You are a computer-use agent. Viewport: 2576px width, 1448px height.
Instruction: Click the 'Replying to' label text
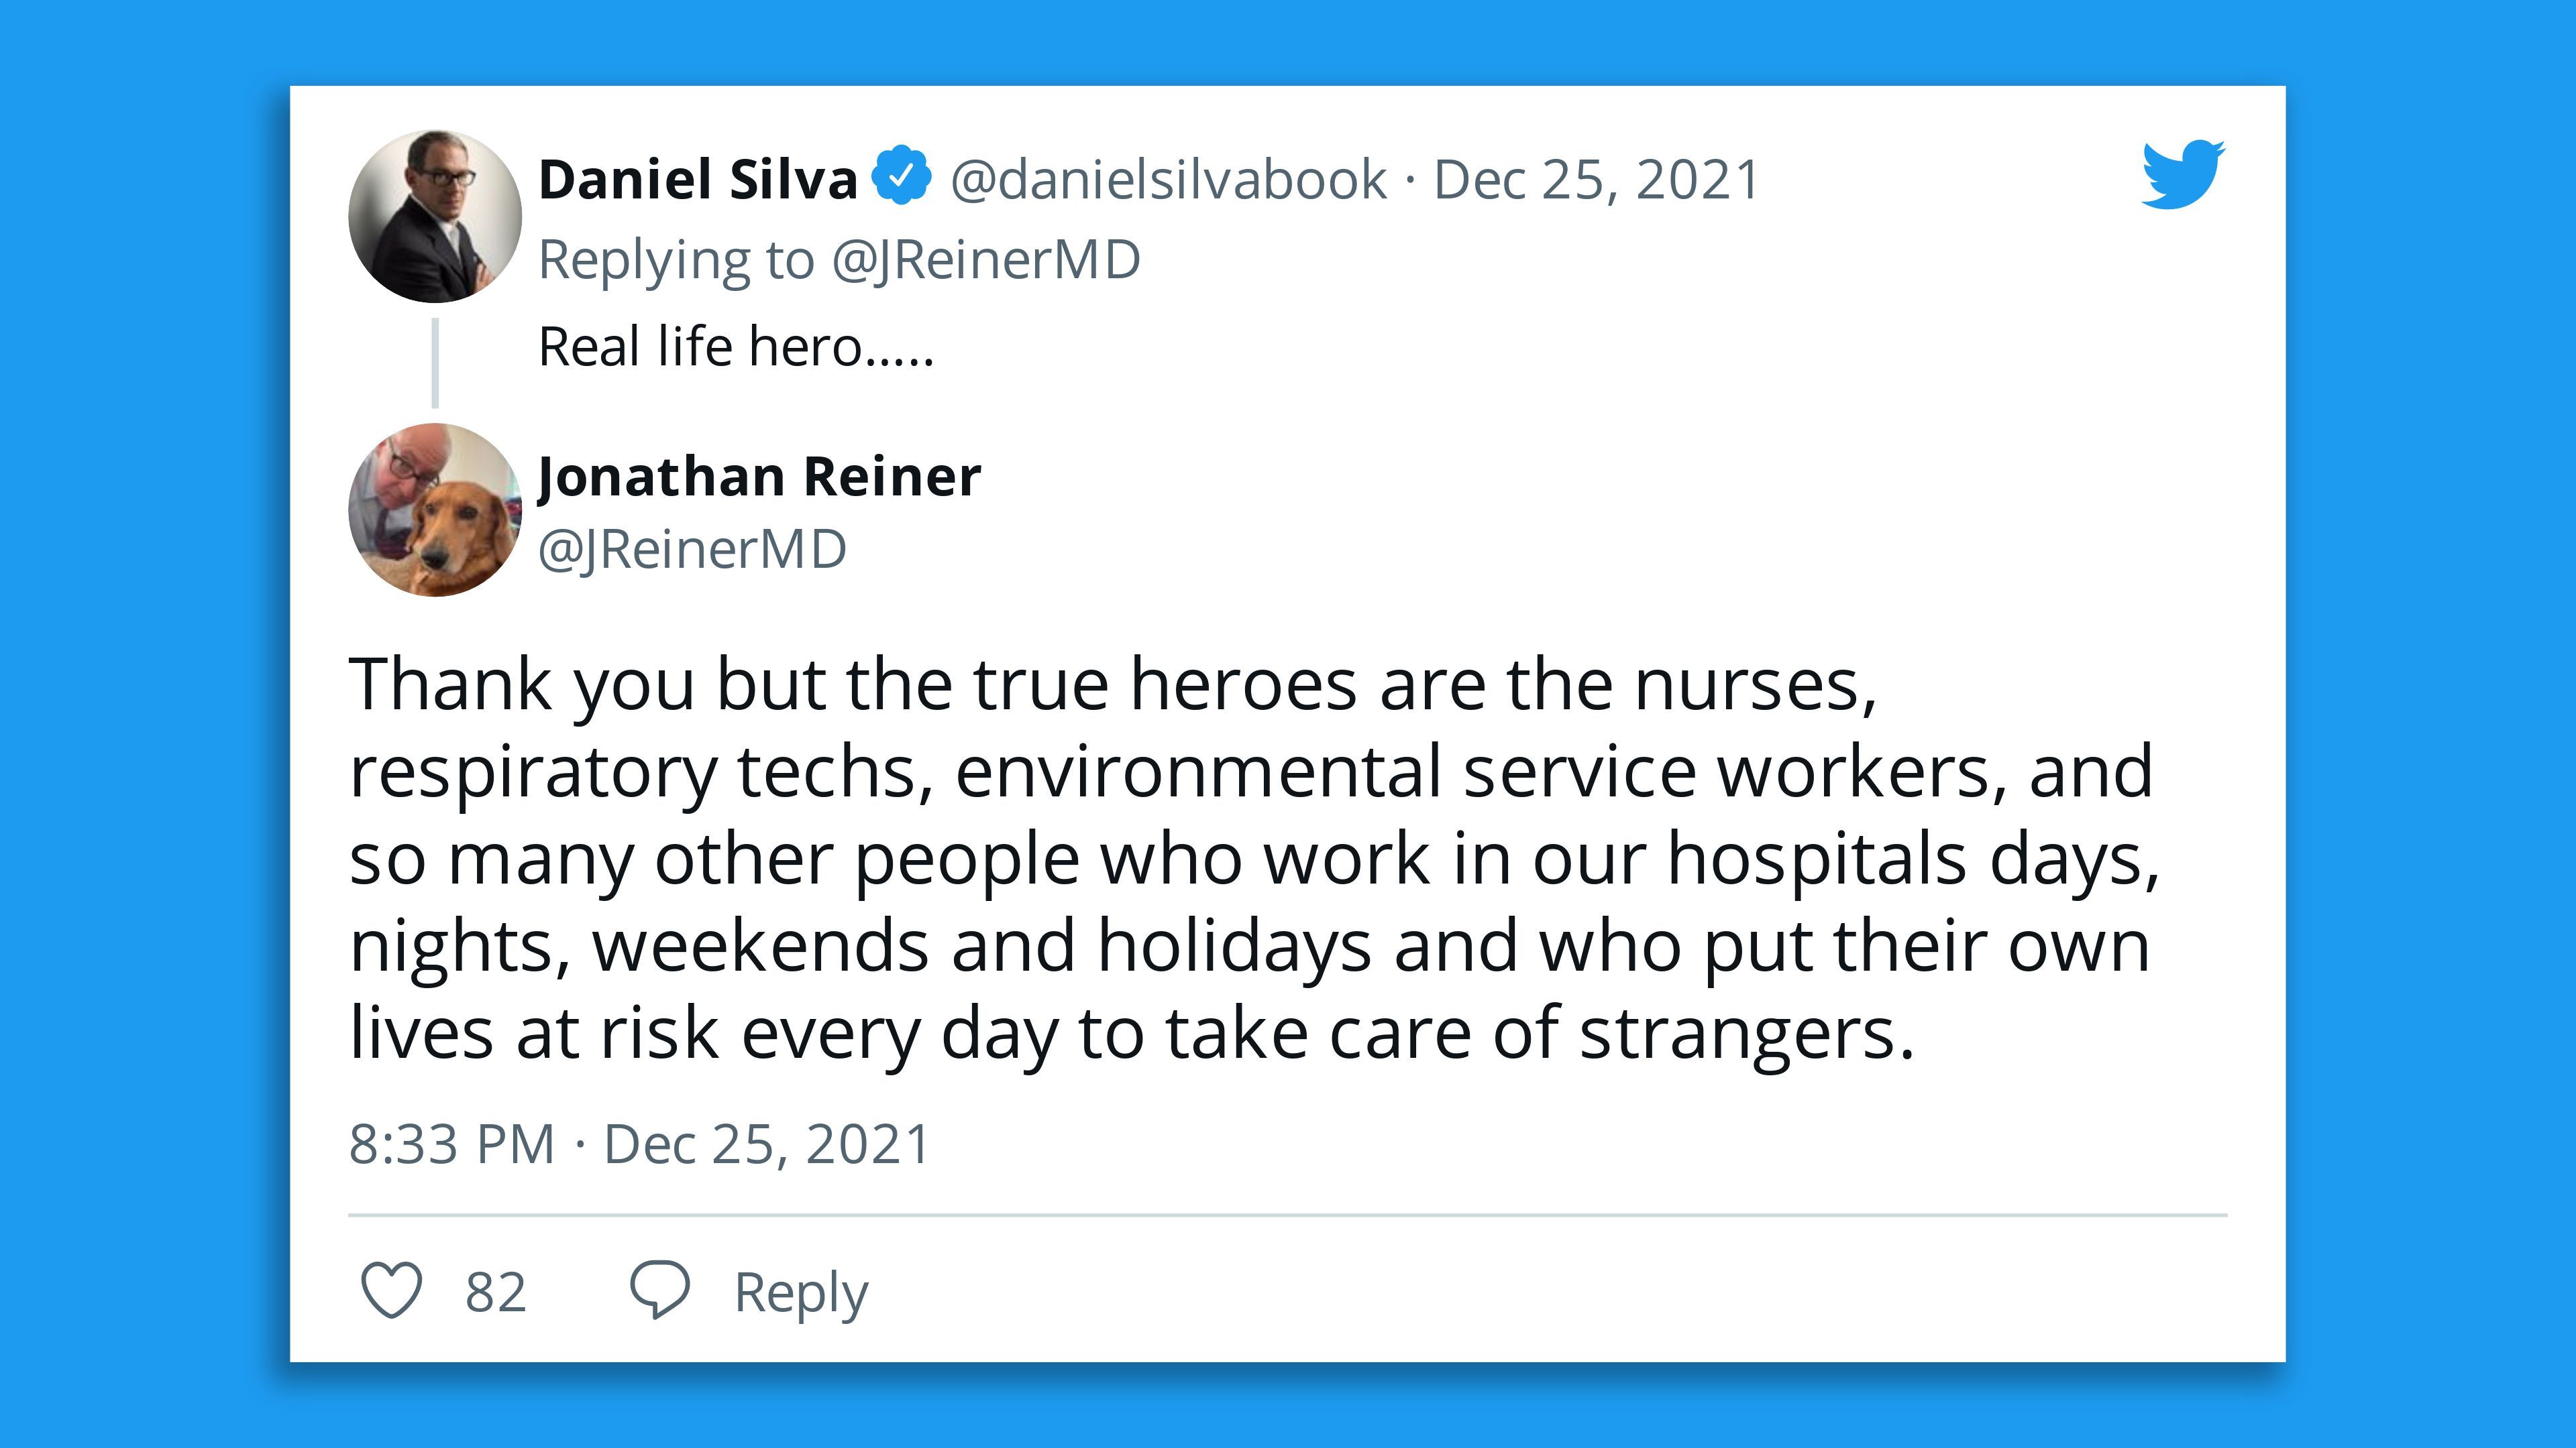676,260
